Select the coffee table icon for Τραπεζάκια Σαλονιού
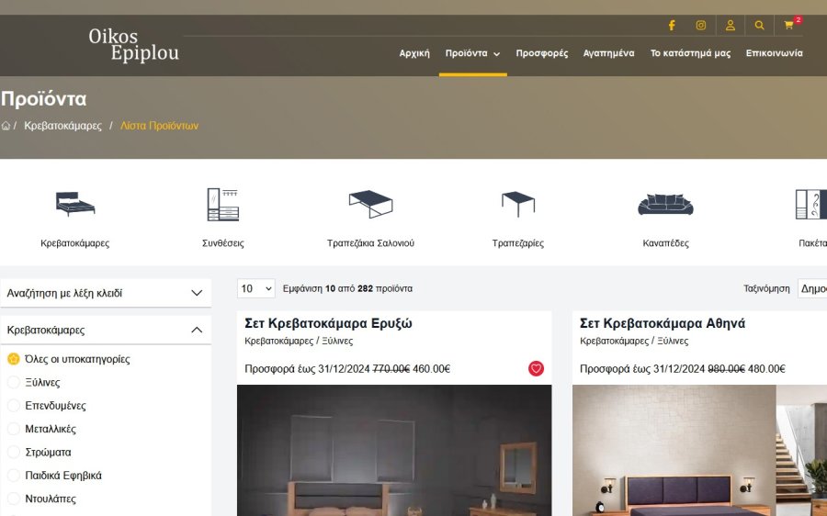Image resolution: width=827 pixels, height=516 pixels. click(370, 204)
